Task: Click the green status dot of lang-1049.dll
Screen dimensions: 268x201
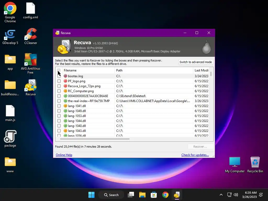Action: tap(65, 111)
